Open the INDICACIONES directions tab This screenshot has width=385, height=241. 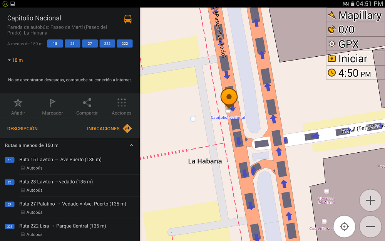pos(109,129)
